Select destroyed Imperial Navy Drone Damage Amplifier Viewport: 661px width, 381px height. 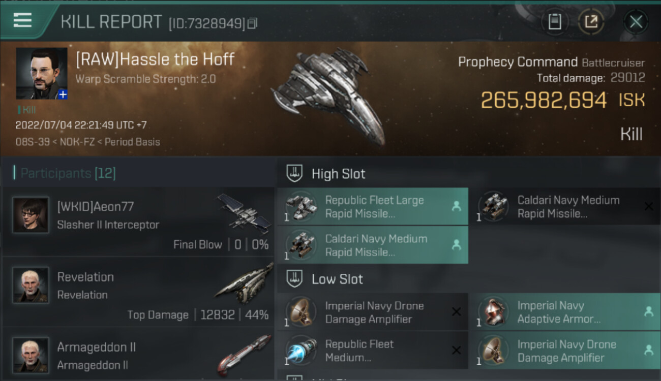coord(373,312)
